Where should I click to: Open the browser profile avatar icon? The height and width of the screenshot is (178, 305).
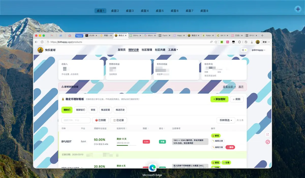(258, 42)
